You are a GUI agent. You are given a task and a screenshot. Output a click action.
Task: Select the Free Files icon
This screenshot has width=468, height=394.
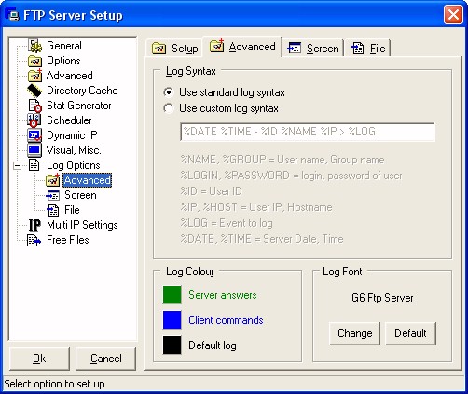click(x=34, y=240)
